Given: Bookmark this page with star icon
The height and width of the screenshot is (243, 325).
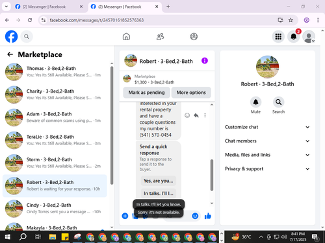Looking at the screenshot, I should pos(291,20).
